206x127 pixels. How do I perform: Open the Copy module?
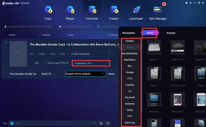(x=48, y=13)
